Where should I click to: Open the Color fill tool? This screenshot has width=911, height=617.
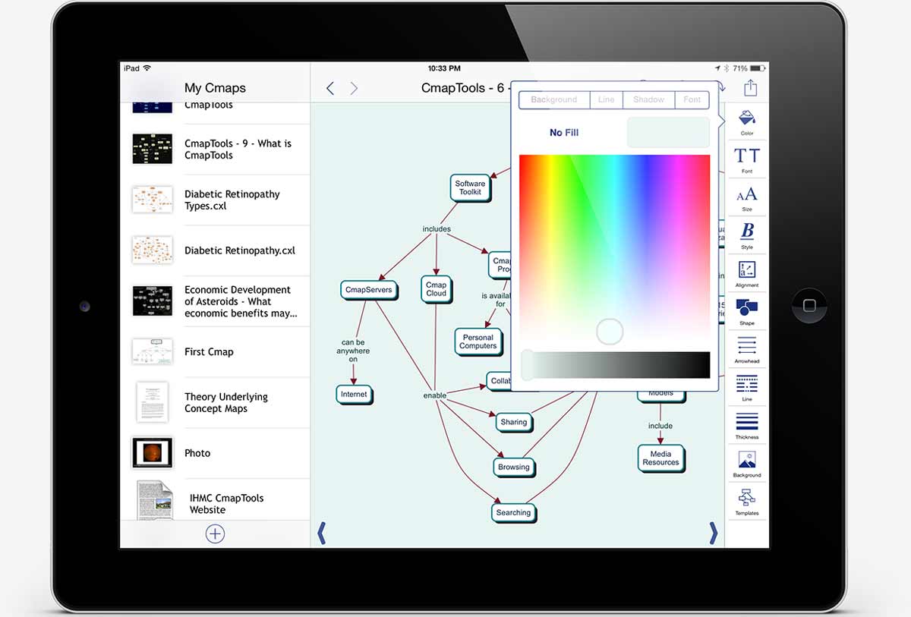coord(747,121)
